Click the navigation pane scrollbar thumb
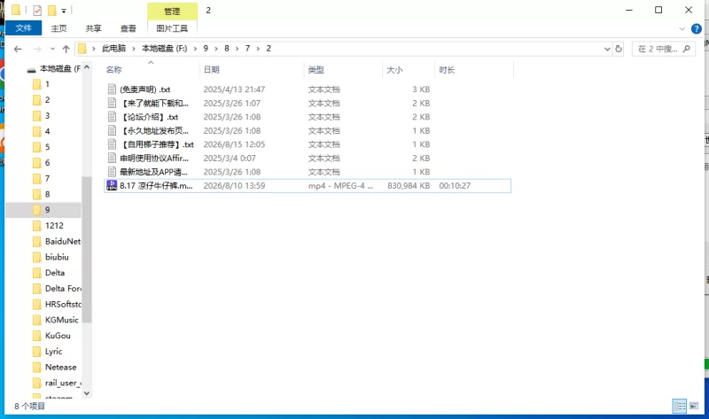Screen dimensions: 709x419 (x=87, y=250)
